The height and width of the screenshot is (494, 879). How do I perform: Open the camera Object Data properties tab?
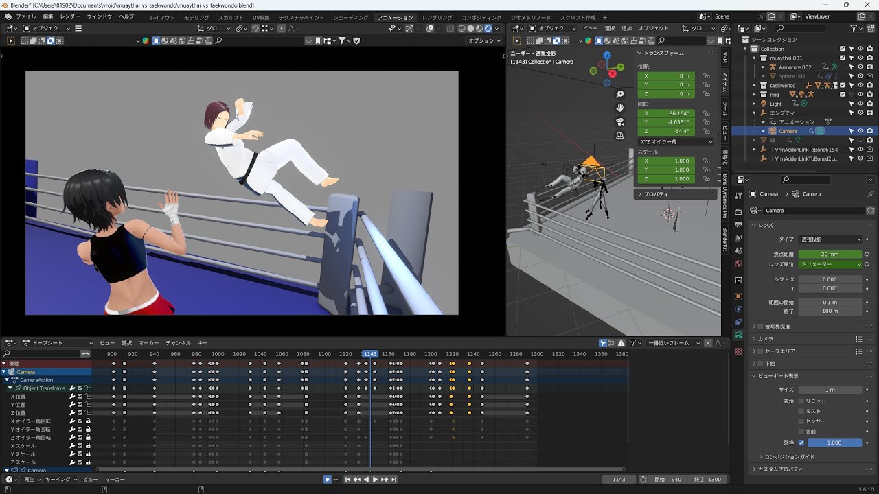(738, 335)
